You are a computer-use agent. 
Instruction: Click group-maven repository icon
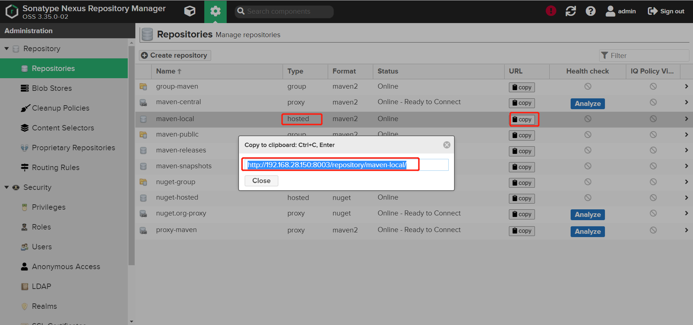coord(143,87)
